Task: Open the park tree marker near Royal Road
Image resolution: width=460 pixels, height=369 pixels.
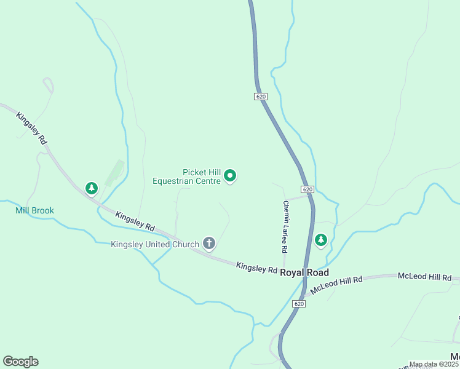Action: pyautogui.click(x=321, y=240)
